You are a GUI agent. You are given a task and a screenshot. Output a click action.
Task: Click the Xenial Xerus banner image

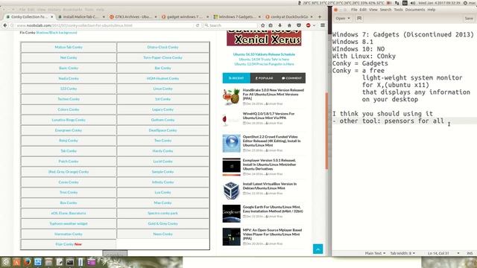(264, 38)
